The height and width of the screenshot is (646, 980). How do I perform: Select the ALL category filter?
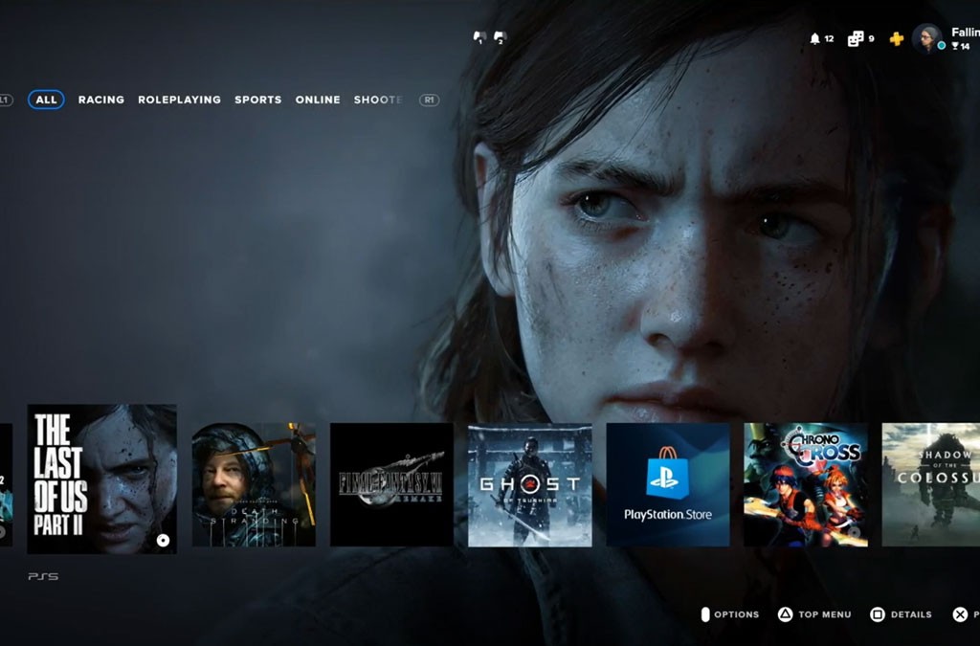click(x=46, y=100)
